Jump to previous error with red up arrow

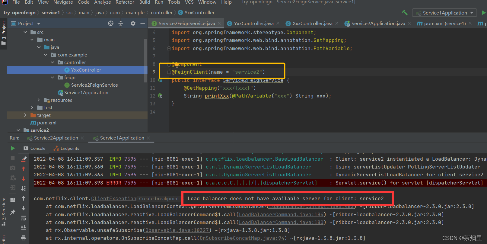(x=24, y=169)
